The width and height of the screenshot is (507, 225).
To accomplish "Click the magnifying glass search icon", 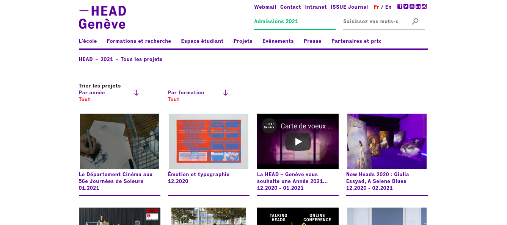I will 415,21.
